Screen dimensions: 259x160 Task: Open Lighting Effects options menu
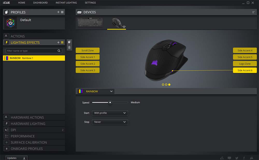pyautogui.click(x=62, y=42)
